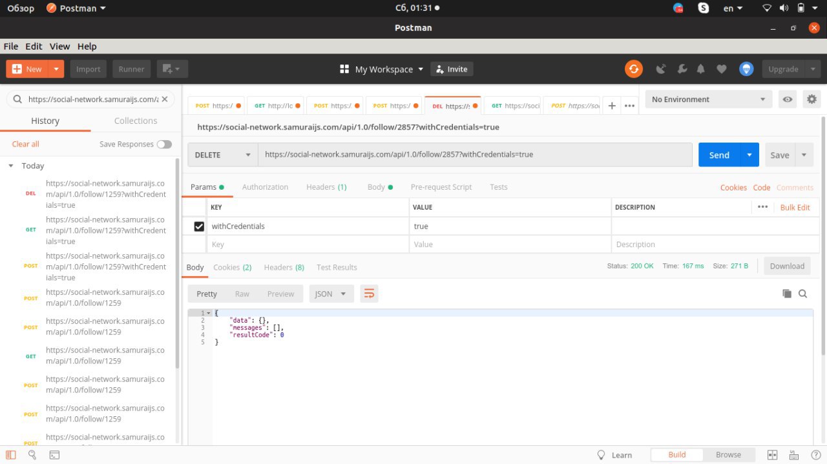The width and height of the screenshot is (827, 464).
Task: Click the Invite button
Action: [x=452, y=69]
